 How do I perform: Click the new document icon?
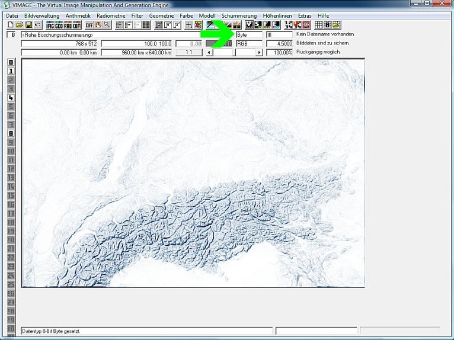tap(11, 25)
